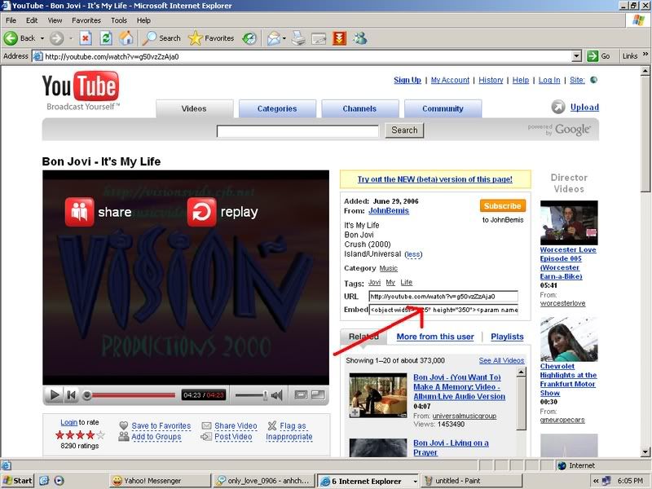Click the Mail envelope toolbar icon
Image resolution: width=652 pixels, height=489 pixels.
(x=274, y=38)
